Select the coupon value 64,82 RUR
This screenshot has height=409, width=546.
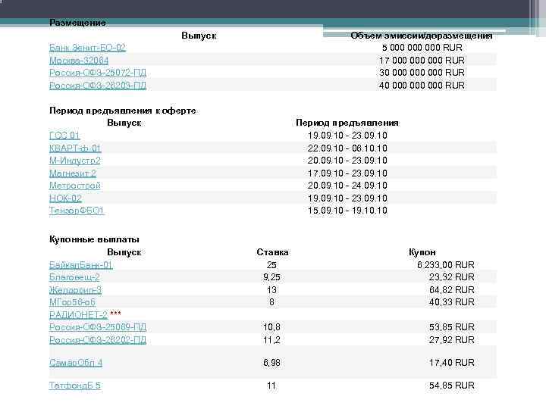click(452, 290)
